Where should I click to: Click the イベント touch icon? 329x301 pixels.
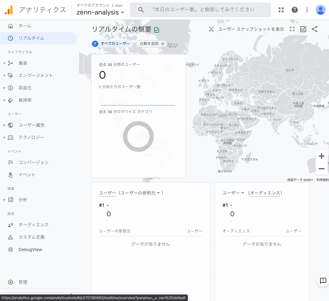click(11, 175)
